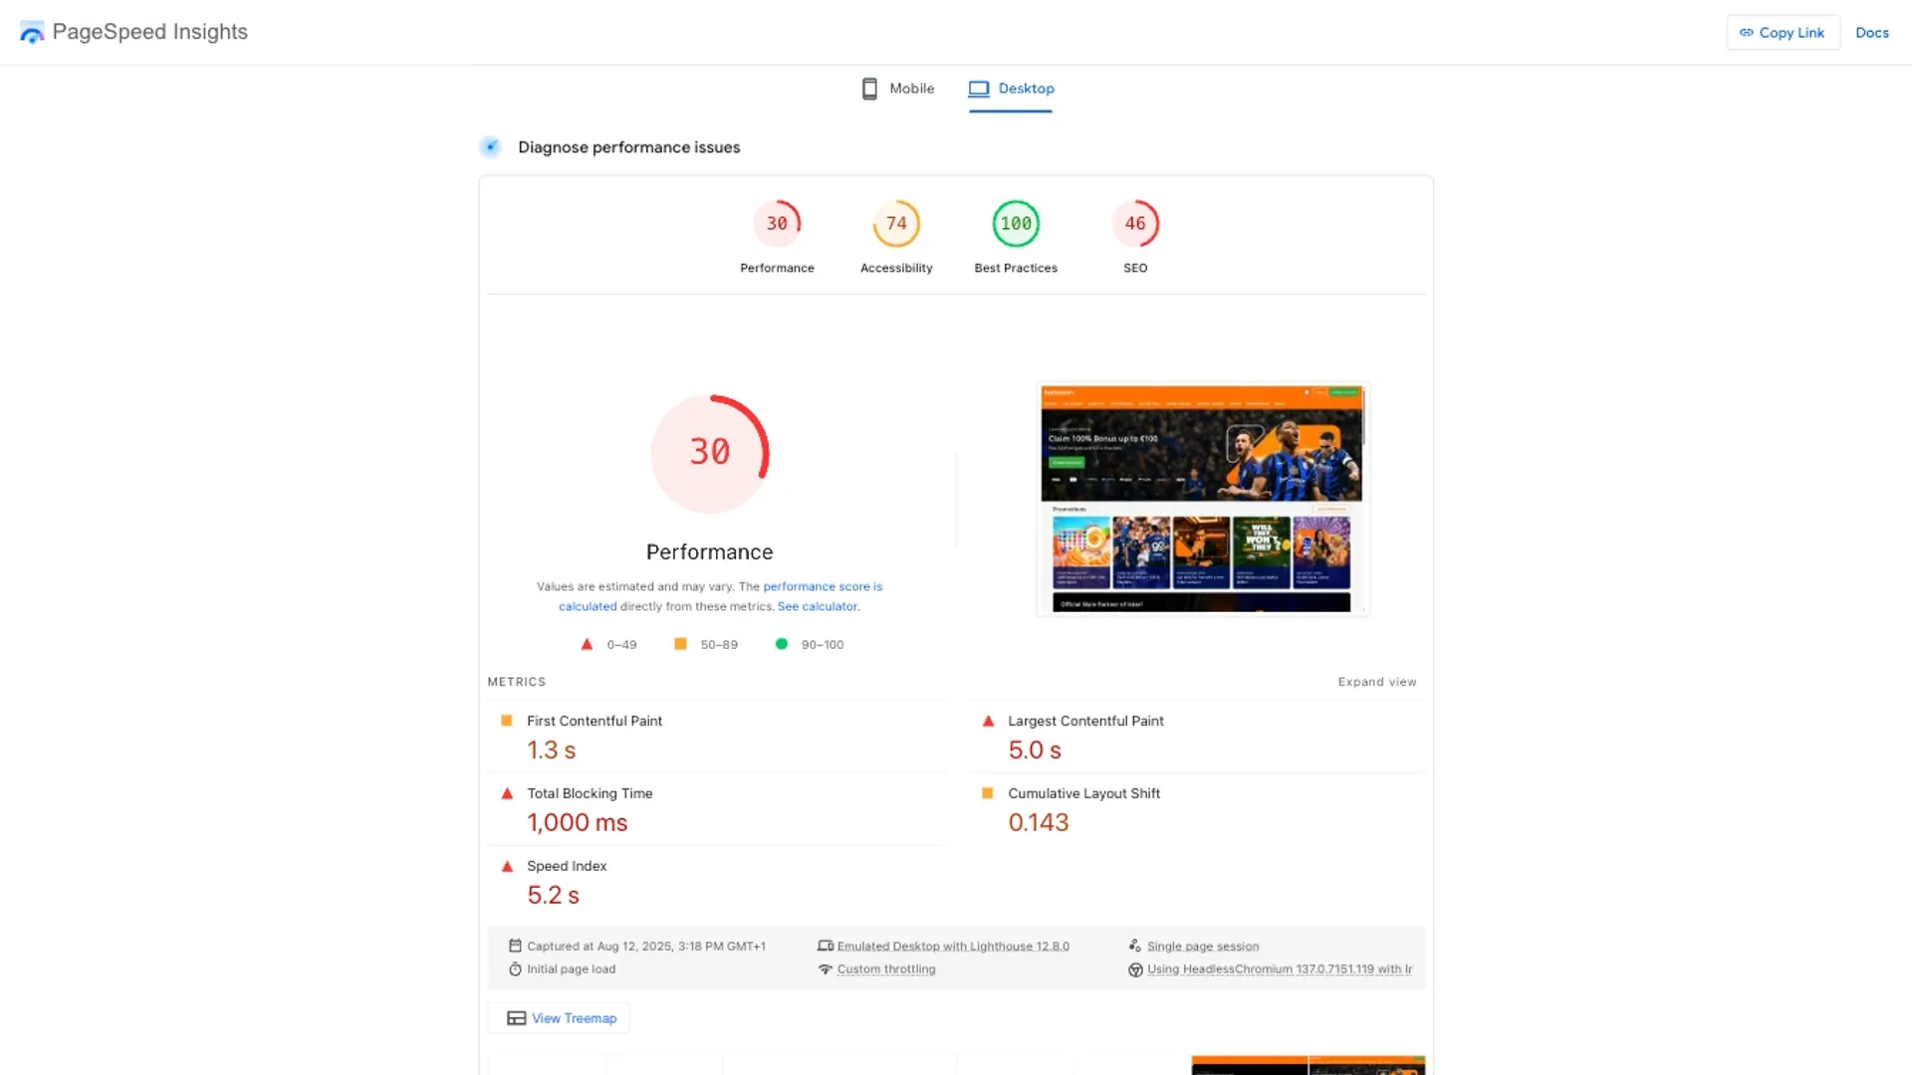Click the Copy Link chain icon
The image size is (1912, 1075).
pyautogui.click(x=1746, y=33)
